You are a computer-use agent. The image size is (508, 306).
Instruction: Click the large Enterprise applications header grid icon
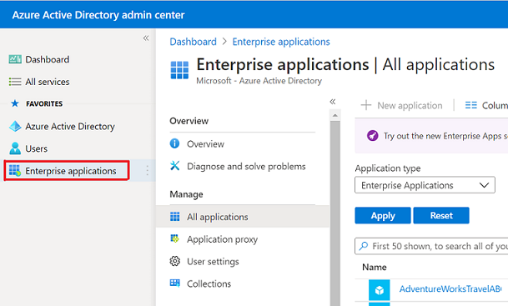pos(179,70)
